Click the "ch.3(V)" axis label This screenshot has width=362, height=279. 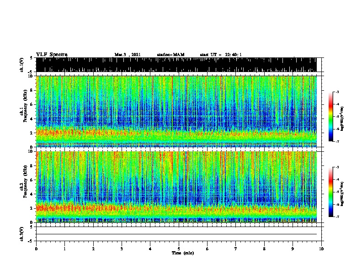pos(21,234)
